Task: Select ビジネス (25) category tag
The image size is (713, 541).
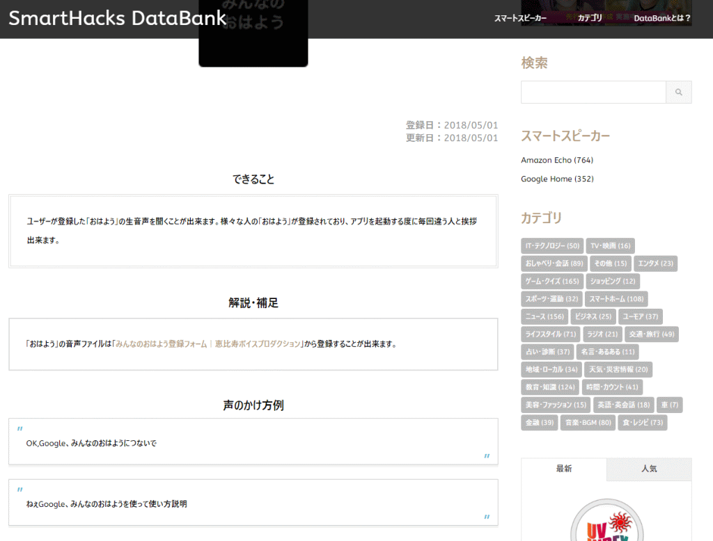Action: (x=593, y=316)
